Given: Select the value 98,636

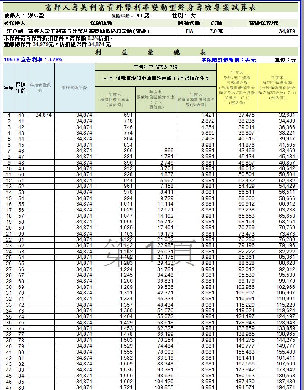Looking at the screenshot, I should tap(166, 376).
